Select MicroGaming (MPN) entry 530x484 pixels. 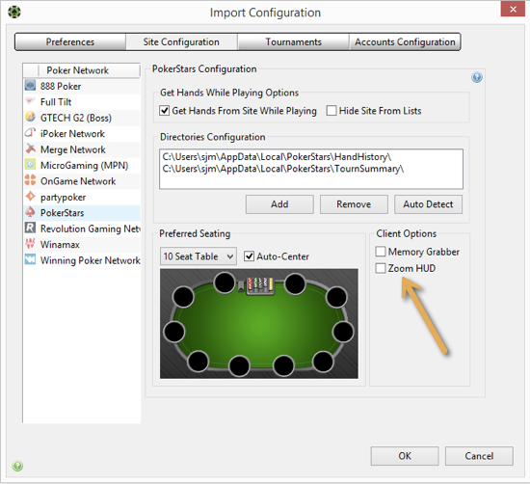pos(82,166)
